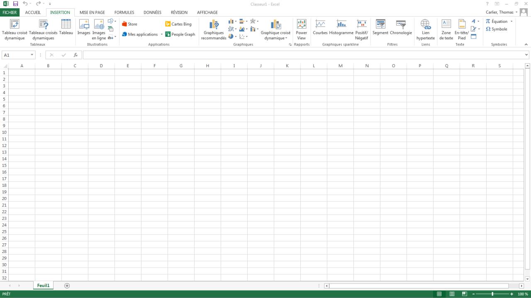Collapse the ribbon with the chevron
This screenshot has height=298, width=531.
click(526, 44)
